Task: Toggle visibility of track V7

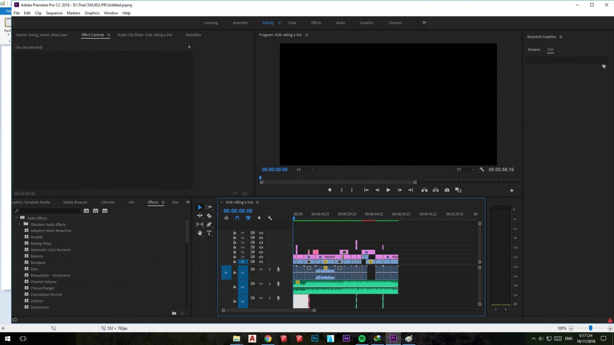Action: (x=261, y=233)
